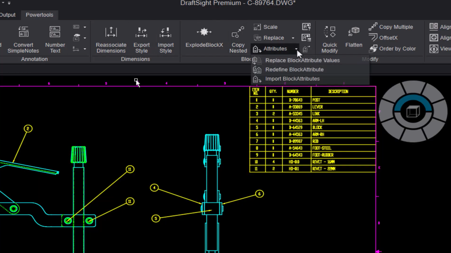
Task: Expand the top annotation dropdown beside Number Text
Action: (x=85, y=27)
